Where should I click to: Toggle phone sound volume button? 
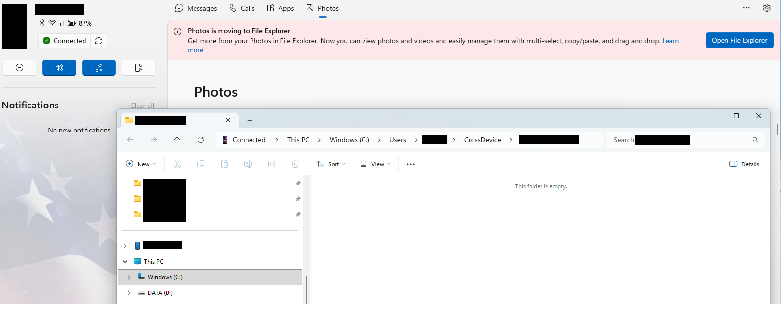pyautogui.click(x=59, y=68)
